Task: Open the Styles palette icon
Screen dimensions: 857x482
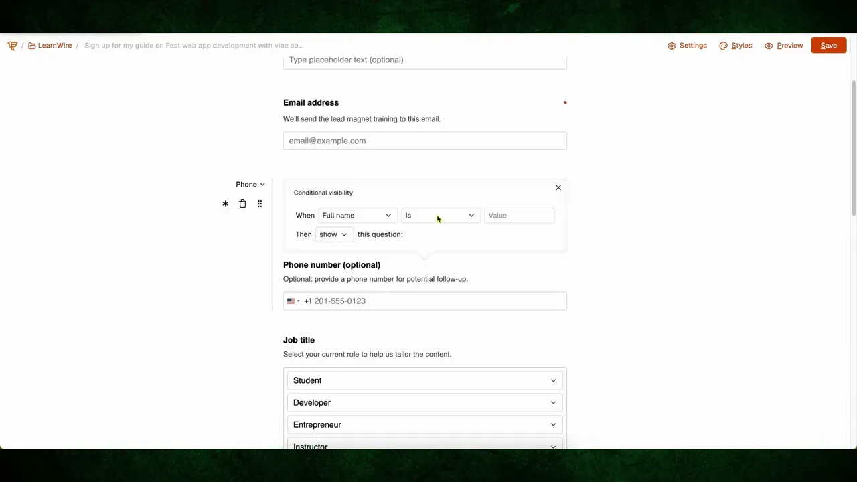Action: tap(723, 45)
